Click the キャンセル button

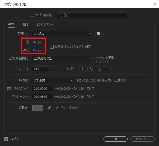(143, 139)
